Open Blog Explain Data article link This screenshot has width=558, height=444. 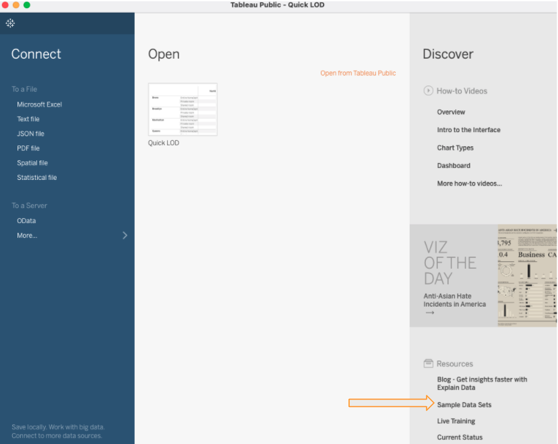pos(483,383)
